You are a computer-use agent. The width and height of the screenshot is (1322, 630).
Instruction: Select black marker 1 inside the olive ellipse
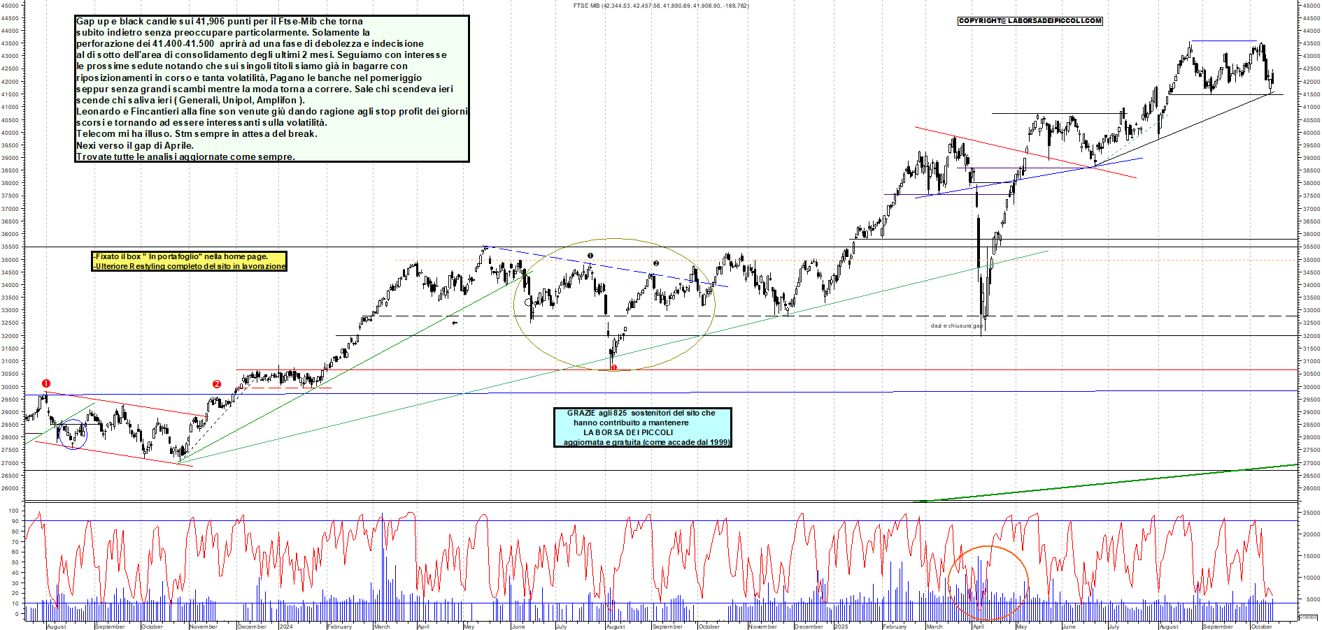point(590,256)
